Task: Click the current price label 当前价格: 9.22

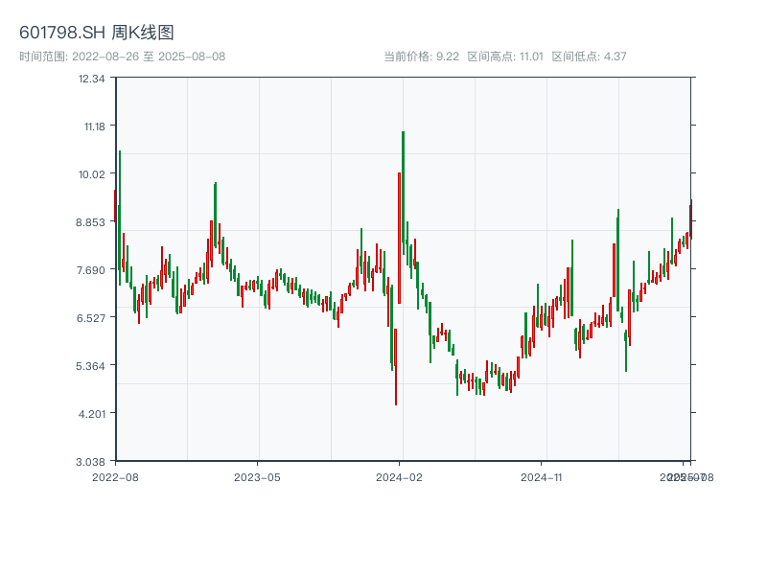Action: click(421, 57)
